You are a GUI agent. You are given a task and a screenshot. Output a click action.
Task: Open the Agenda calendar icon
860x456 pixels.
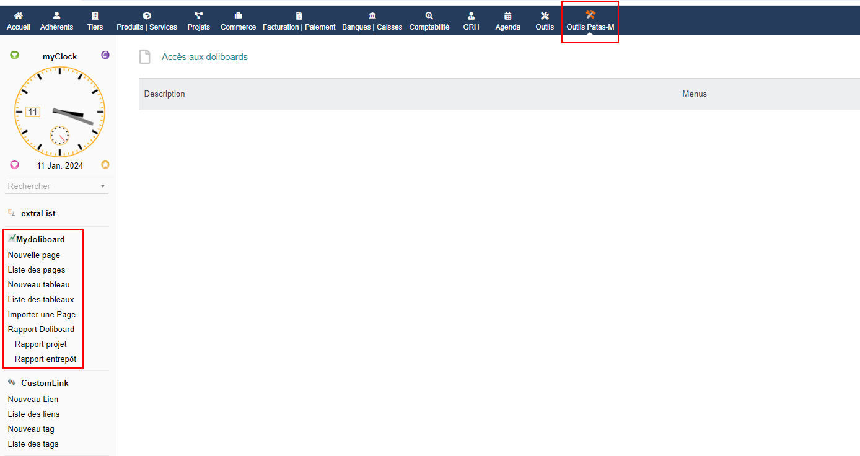pyautogui.click(x=507, y=15)
